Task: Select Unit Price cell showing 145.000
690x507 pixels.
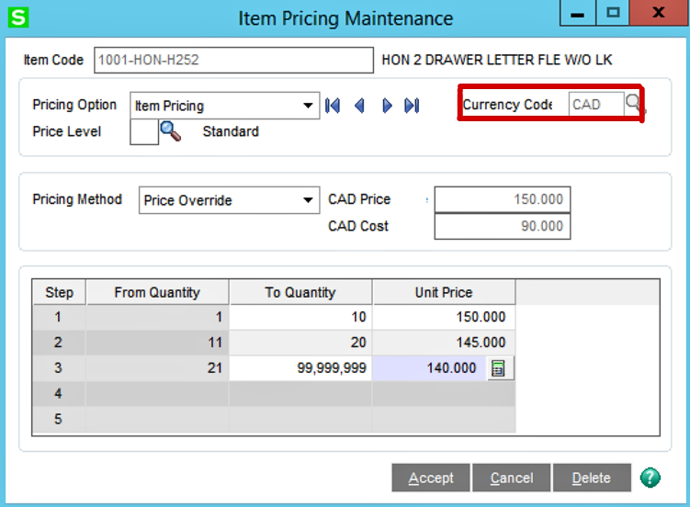Action: pos(444,343)
